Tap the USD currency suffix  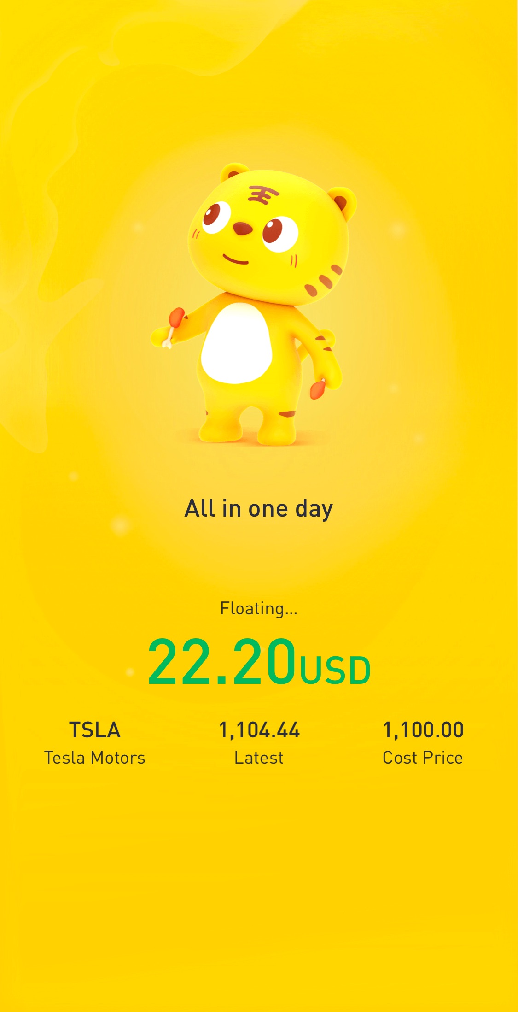coord(336,670)
